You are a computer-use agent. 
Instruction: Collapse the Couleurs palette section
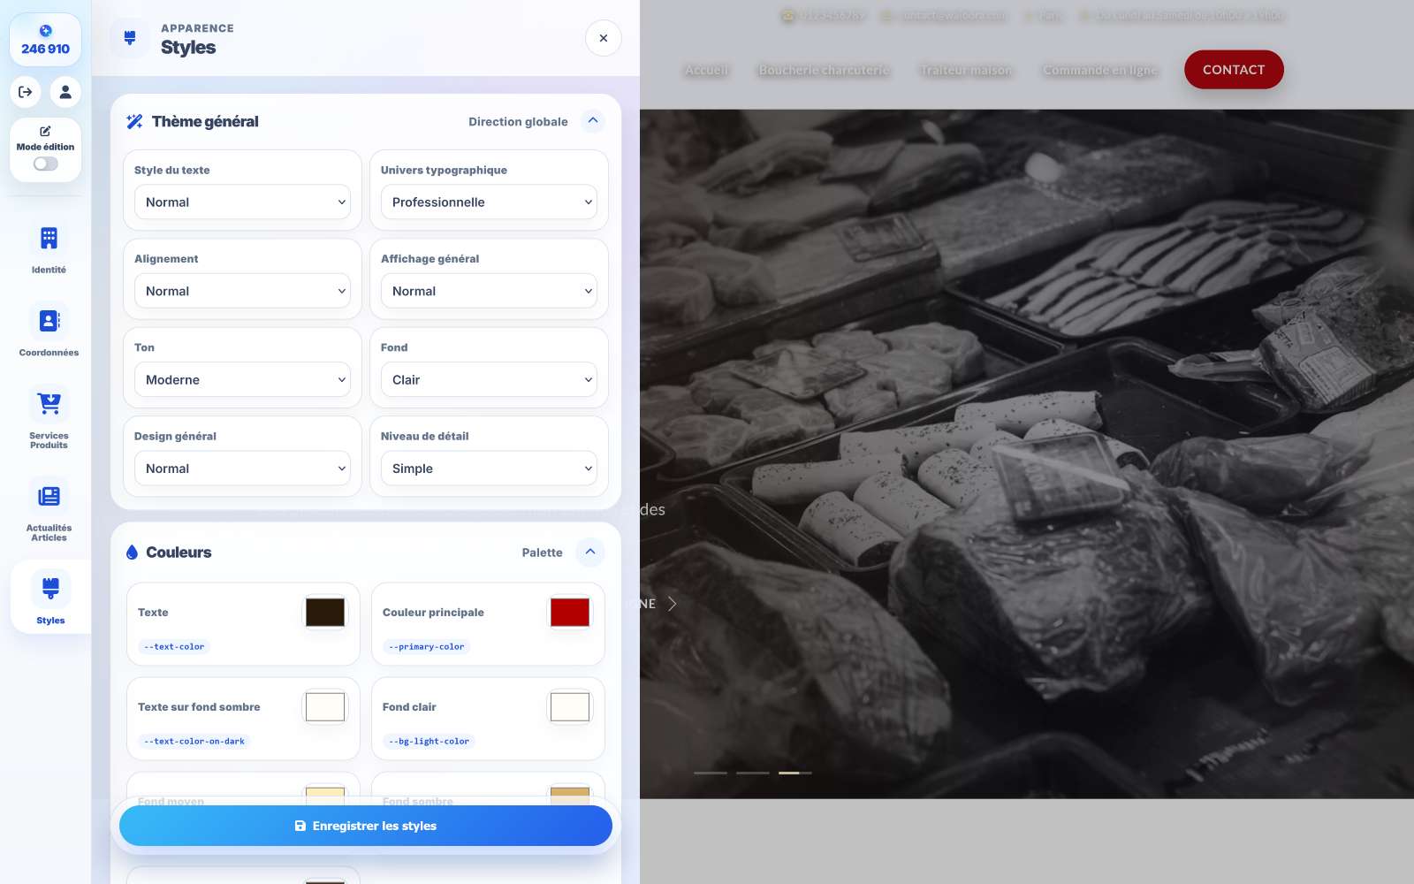590,552
